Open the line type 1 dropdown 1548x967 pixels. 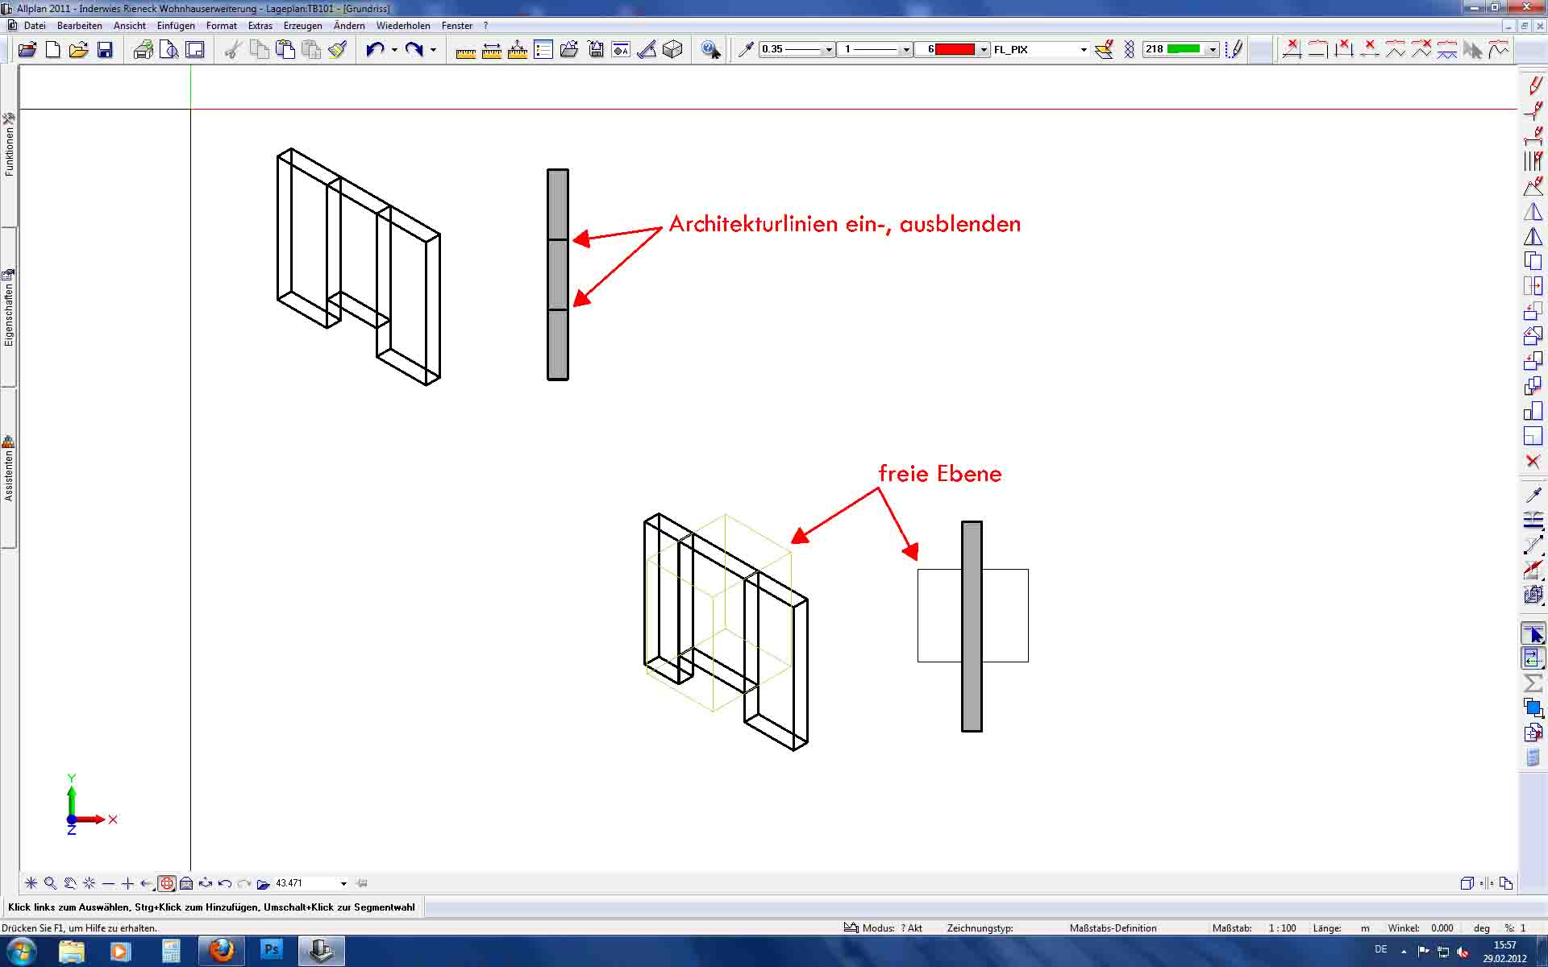pos(906,50)
